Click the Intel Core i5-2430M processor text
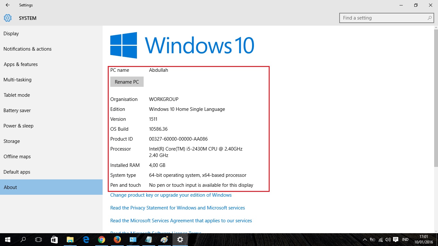Image resolution: width=438 pixels, height=246 pixels. [x=196, y=152]
